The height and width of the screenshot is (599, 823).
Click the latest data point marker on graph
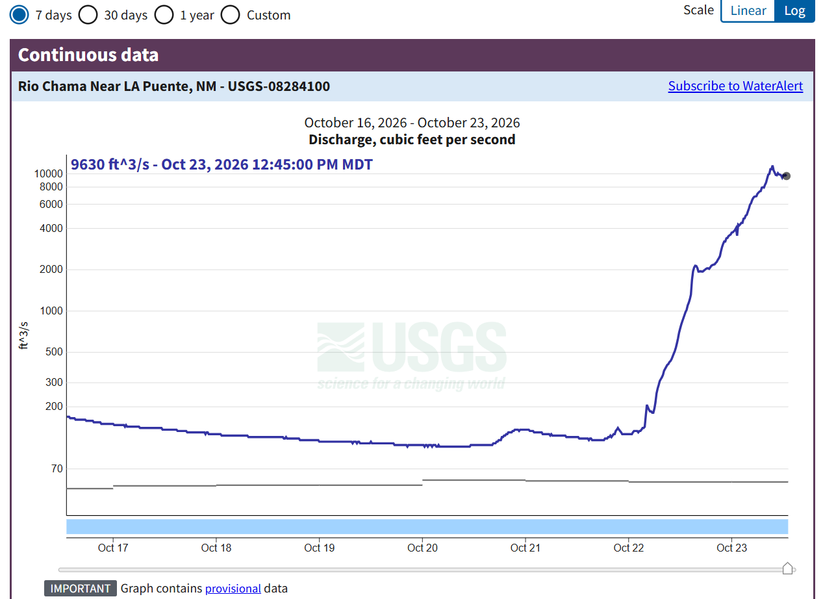(x=787, y=176)
